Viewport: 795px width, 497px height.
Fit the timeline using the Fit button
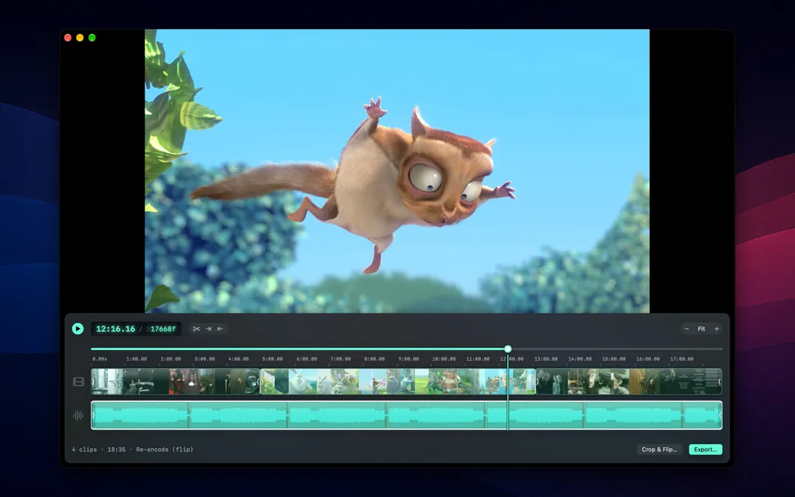(701, 328)
